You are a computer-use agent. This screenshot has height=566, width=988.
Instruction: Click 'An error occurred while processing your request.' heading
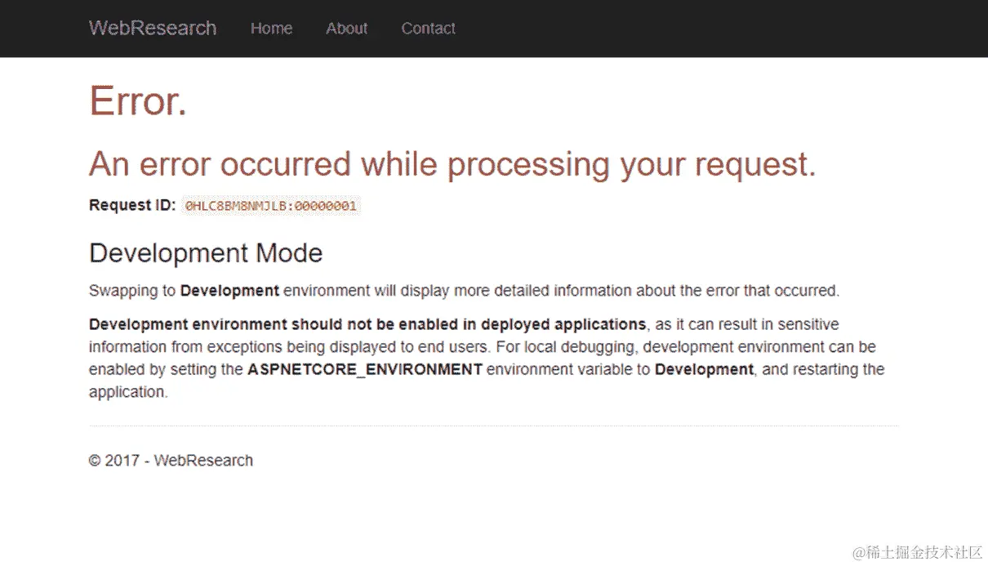coord(452,164)
